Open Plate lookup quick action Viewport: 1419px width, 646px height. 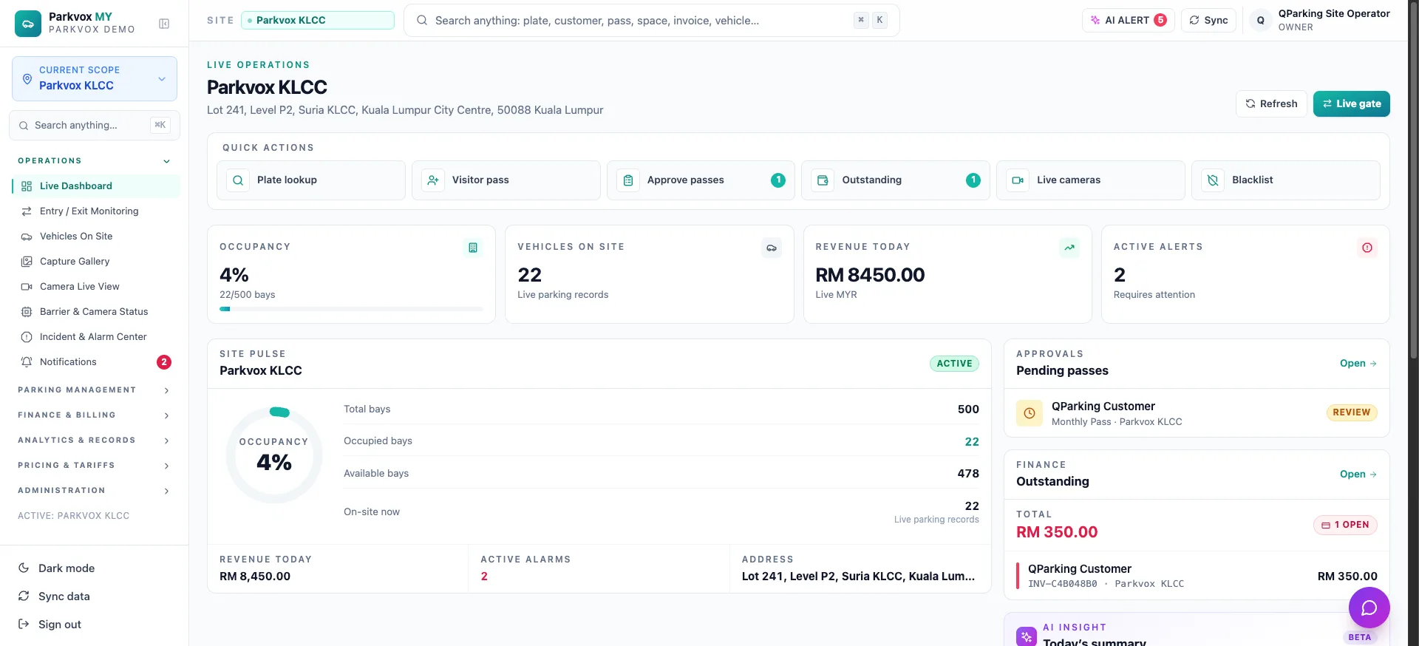pyautogui.click(x=311, y=180)
